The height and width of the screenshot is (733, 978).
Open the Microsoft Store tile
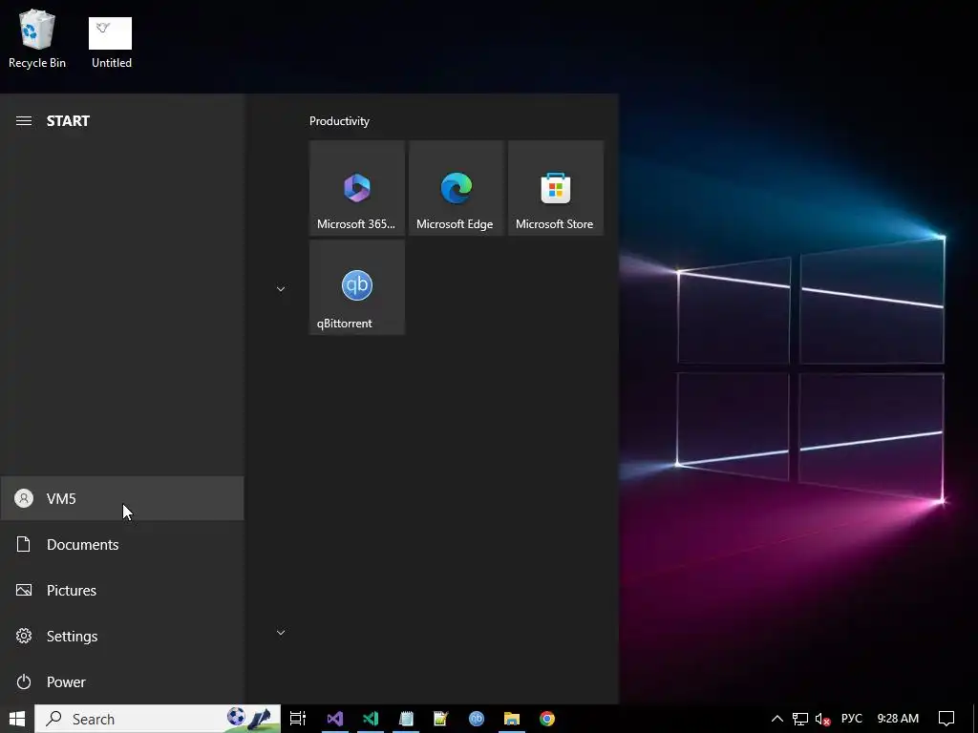[556, 188]
